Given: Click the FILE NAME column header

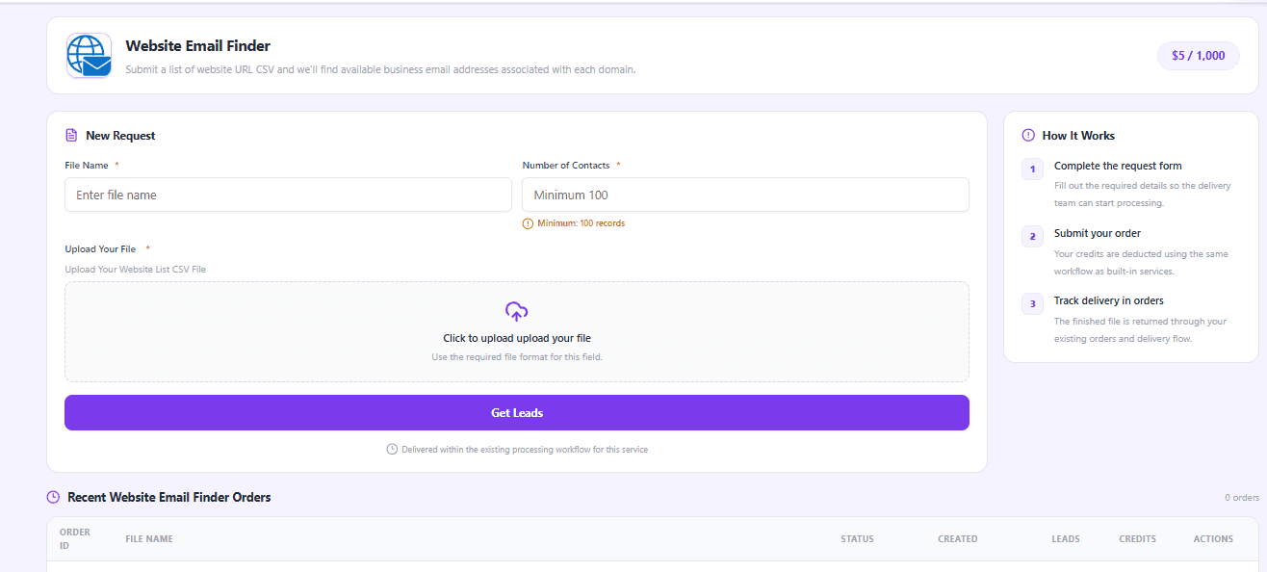Looking at the screenshot, I should point(149,538).
